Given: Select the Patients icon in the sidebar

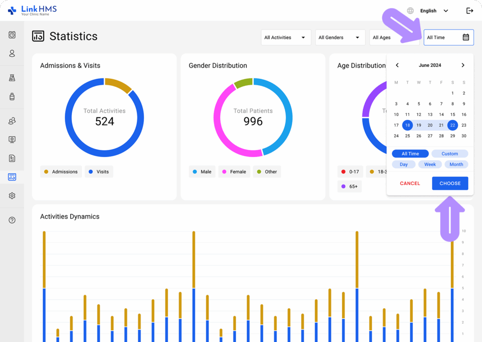Looking at the screenshot, I should pos(12,54).
